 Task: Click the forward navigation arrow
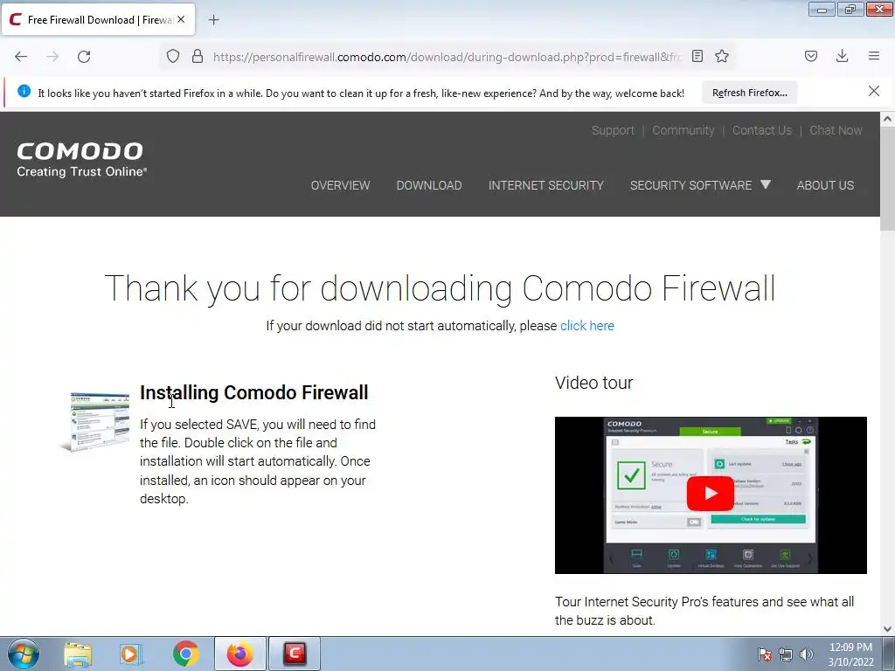[52, 57]
